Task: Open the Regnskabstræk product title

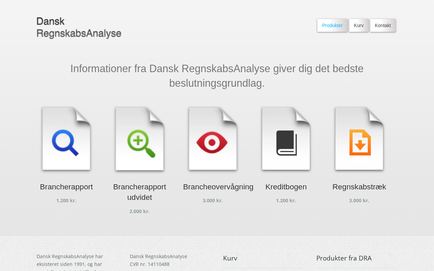Action: point(359,187)
